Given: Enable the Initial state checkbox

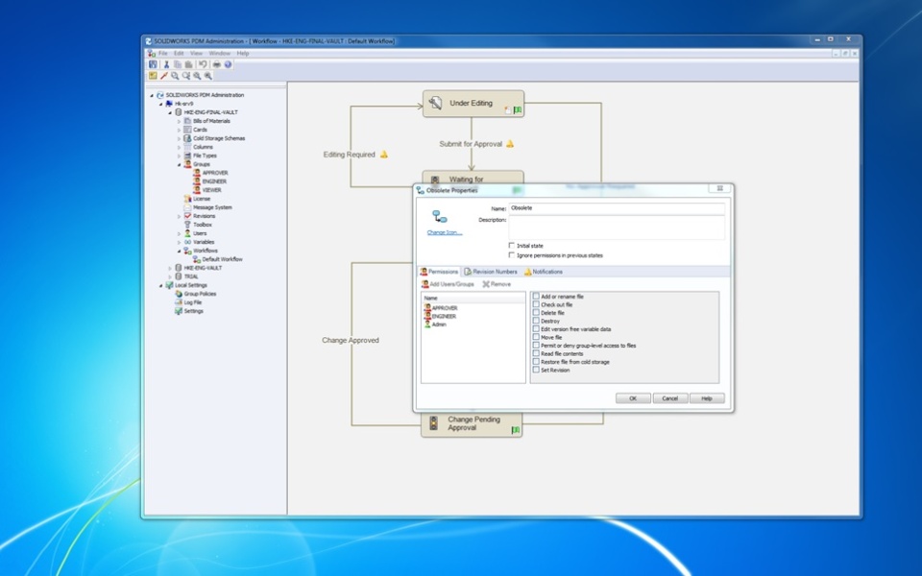Looking at the screenshot, I should pyautogui.click(x=512, y=246).
